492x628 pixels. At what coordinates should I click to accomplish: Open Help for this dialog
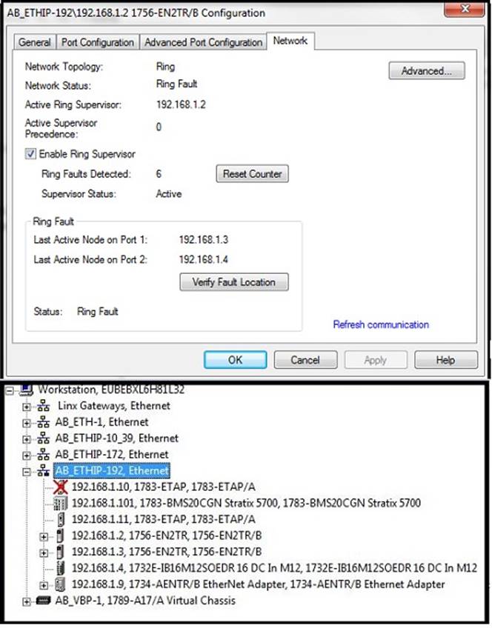click(446, 360)
